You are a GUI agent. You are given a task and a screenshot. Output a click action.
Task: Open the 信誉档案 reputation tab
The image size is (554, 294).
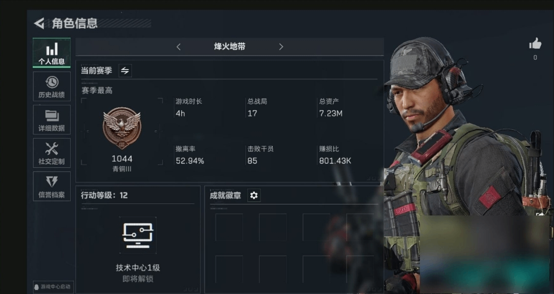coord(52,186)
